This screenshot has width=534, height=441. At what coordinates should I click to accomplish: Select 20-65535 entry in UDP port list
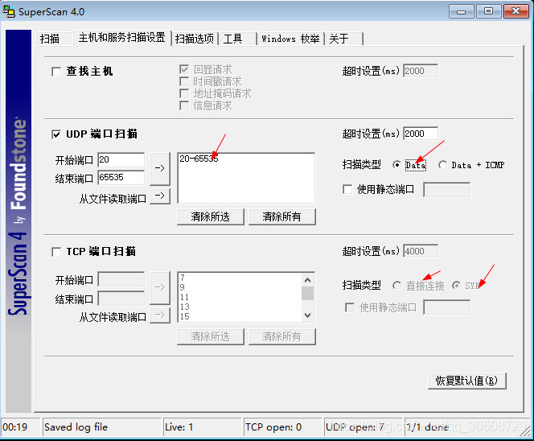(x=199, y=159)
